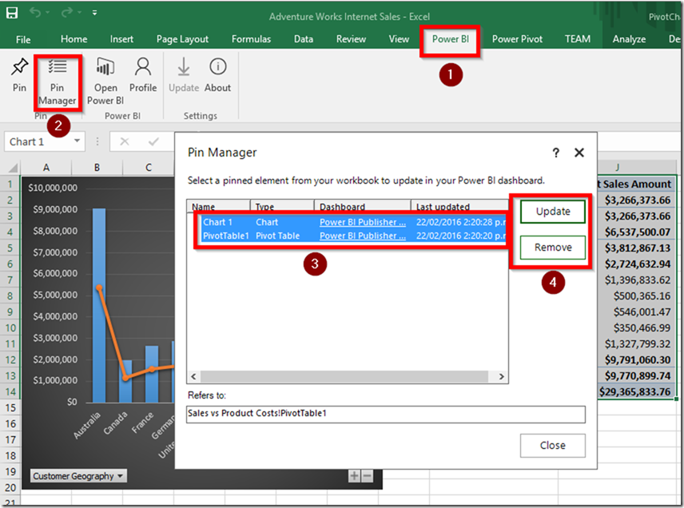Select the Power BI ribbon tab
684x508 pixels.
click(450, 39)
